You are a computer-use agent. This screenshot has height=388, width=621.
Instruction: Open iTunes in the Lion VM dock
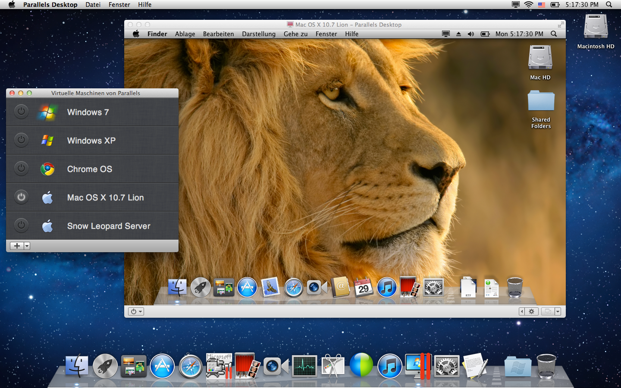click(x=387, y=287)
